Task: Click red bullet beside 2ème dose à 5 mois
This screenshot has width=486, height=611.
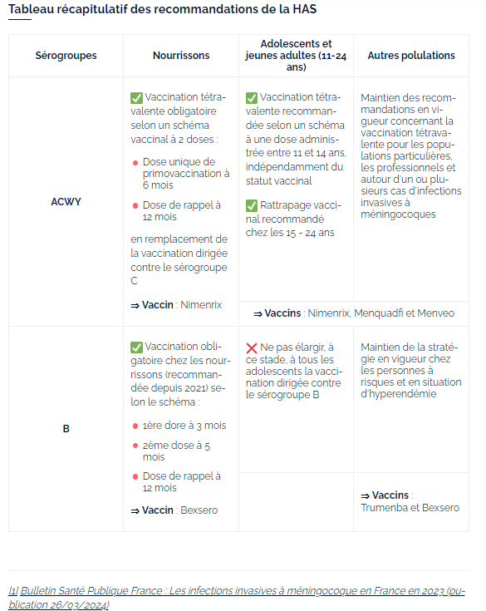Action: 135,446
